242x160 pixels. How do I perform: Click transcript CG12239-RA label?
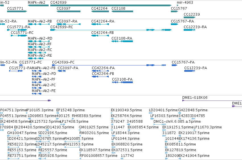(195, 27)
